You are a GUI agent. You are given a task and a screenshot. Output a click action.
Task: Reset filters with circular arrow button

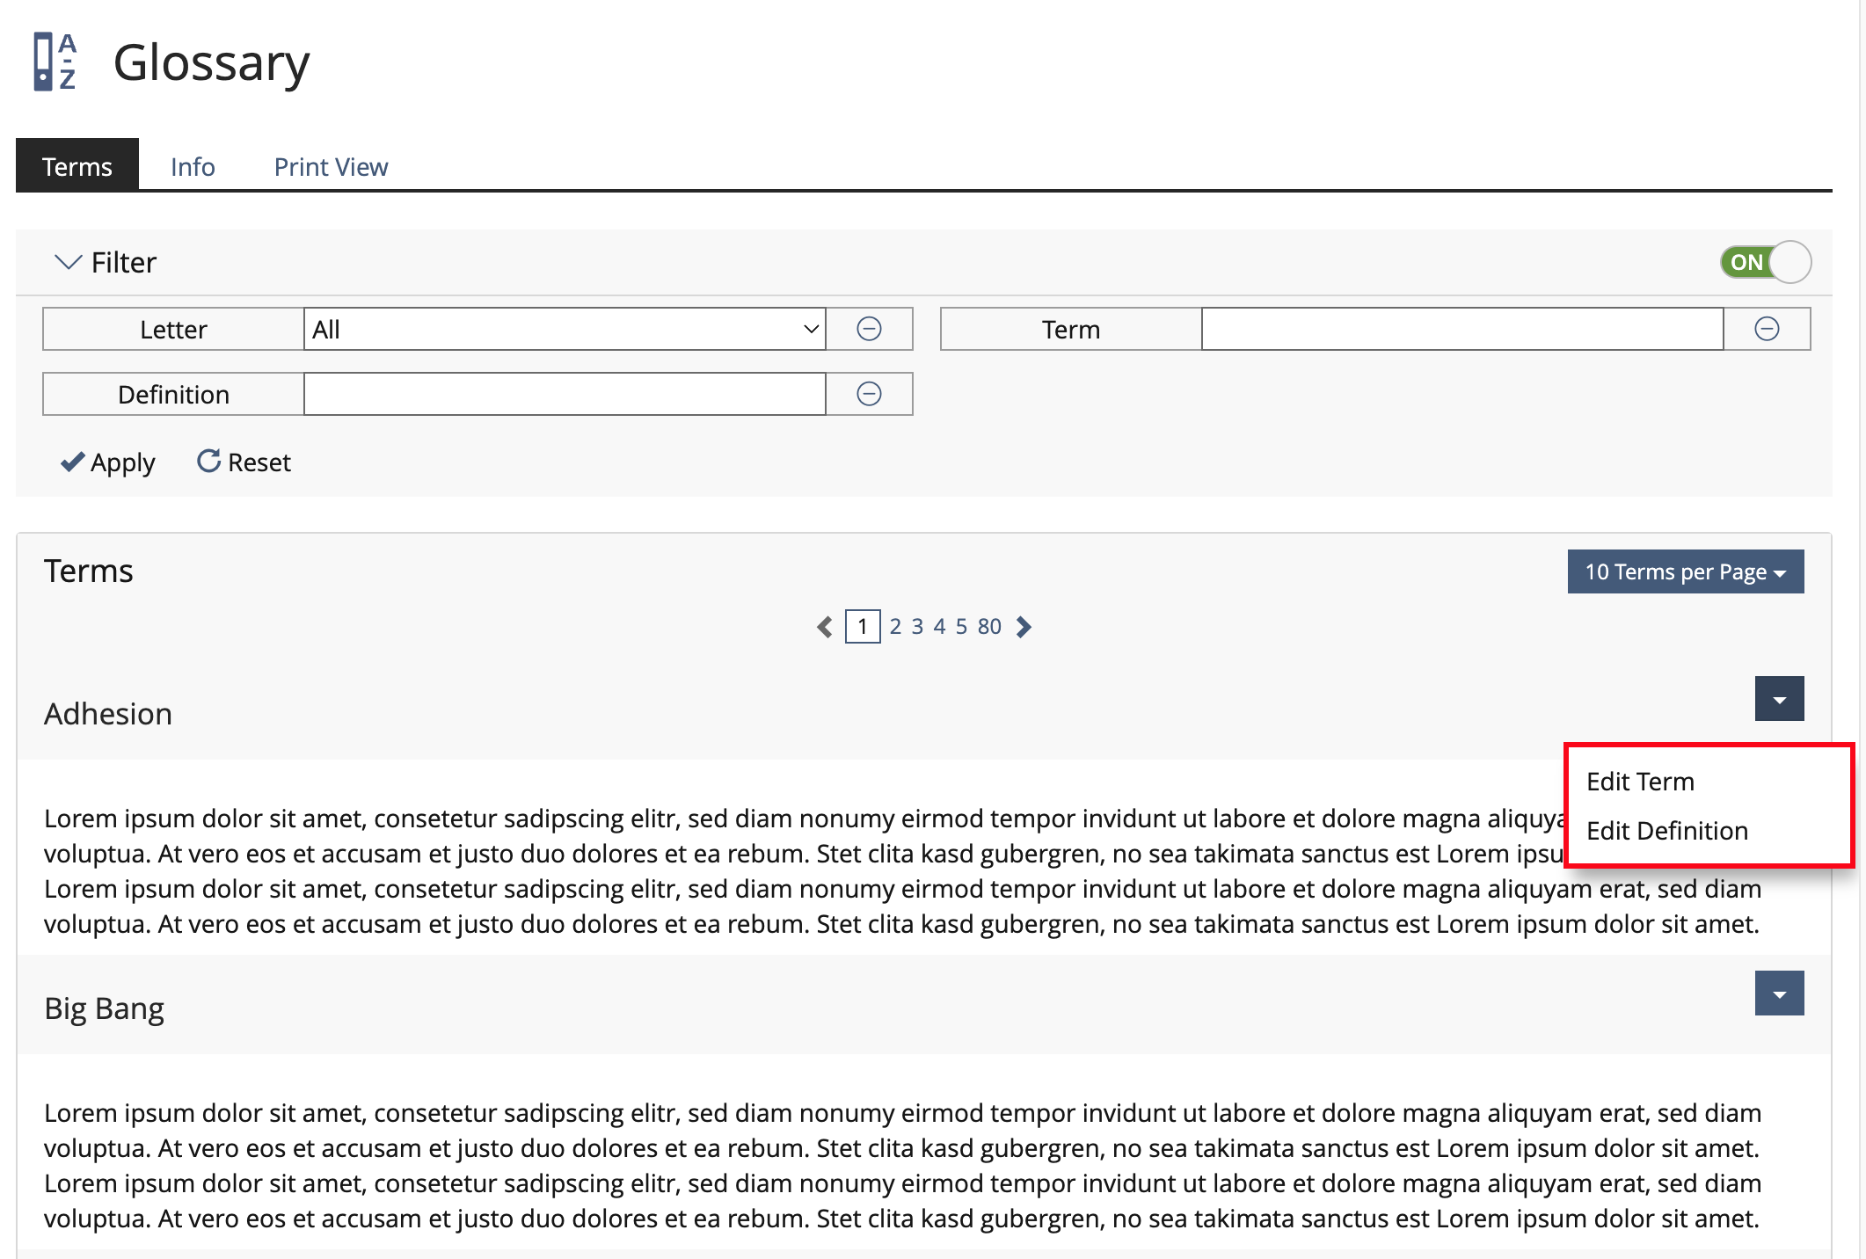[244, 462]
